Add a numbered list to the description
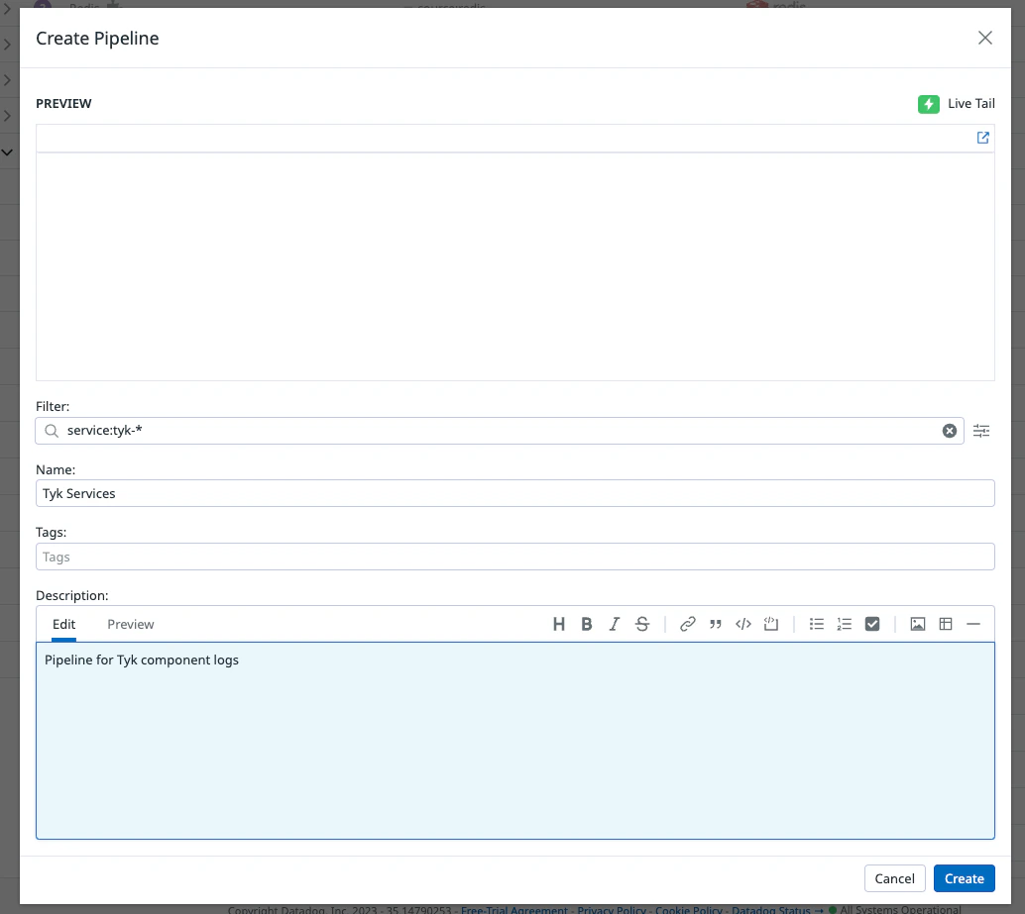 click(844, 624)
